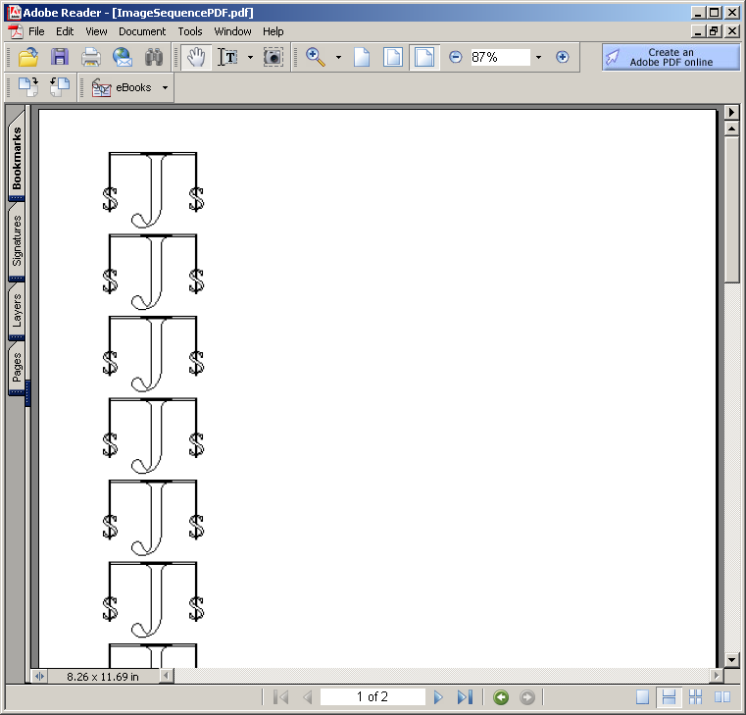Print the document using the printer icon
Screen dimensions: 746x715
pos(91,57)
